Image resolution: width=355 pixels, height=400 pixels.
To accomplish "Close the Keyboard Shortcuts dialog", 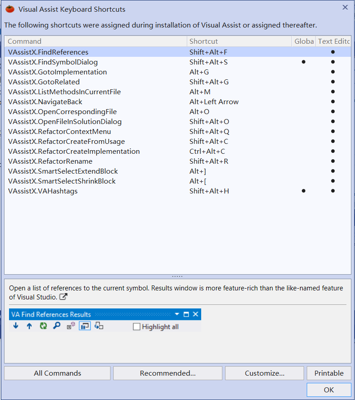I will [x=345, y=7].
